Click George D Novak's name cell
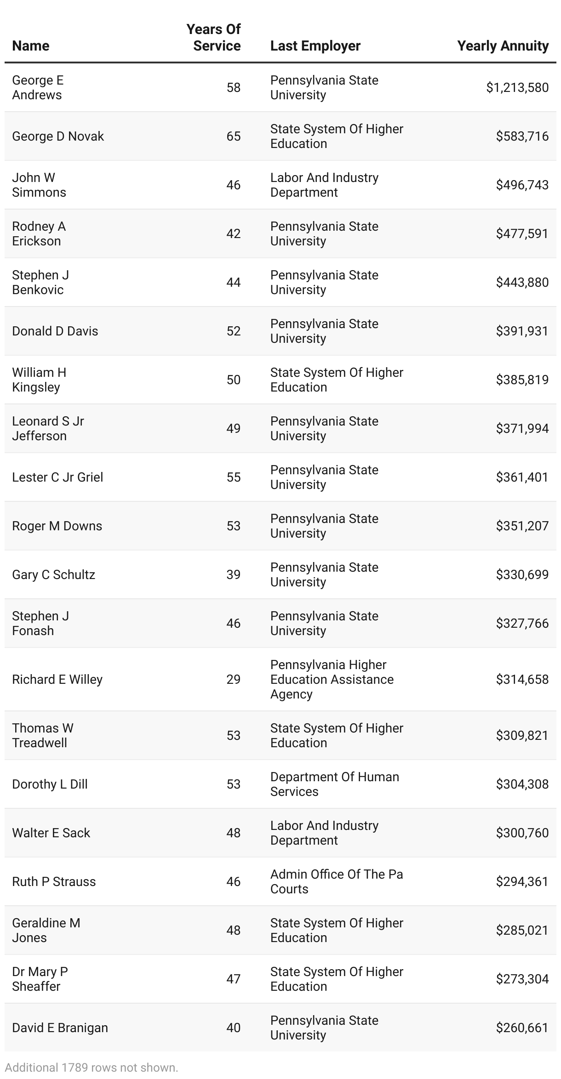The width and height of the screenshot is (561, 1079). pyautogui.click(x=58, y=136)
